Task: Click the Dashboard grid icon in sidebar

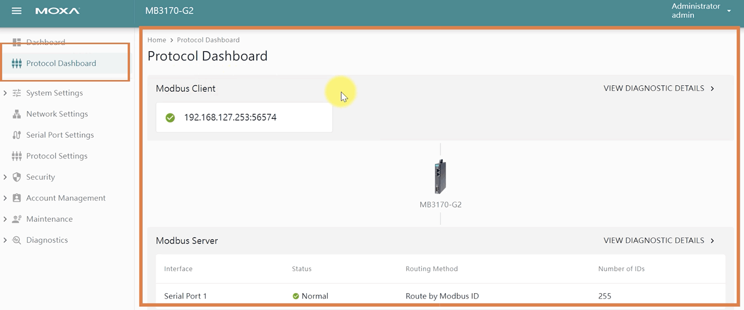Action: pos(17,42)
